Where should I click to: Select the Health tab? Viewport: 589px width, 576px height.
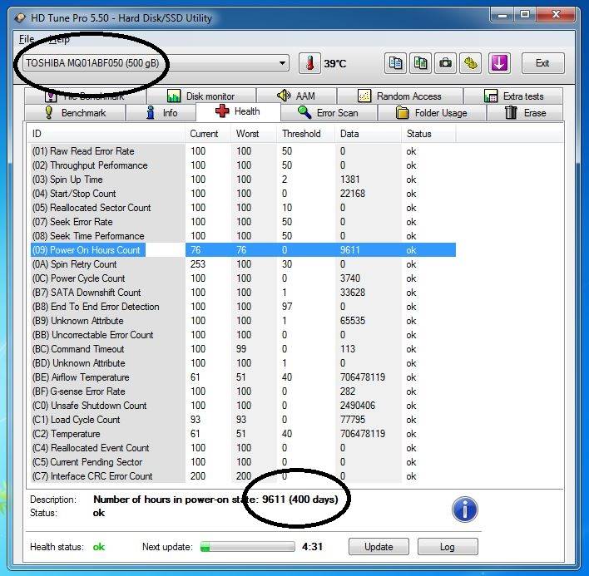(x=238, y=111)
